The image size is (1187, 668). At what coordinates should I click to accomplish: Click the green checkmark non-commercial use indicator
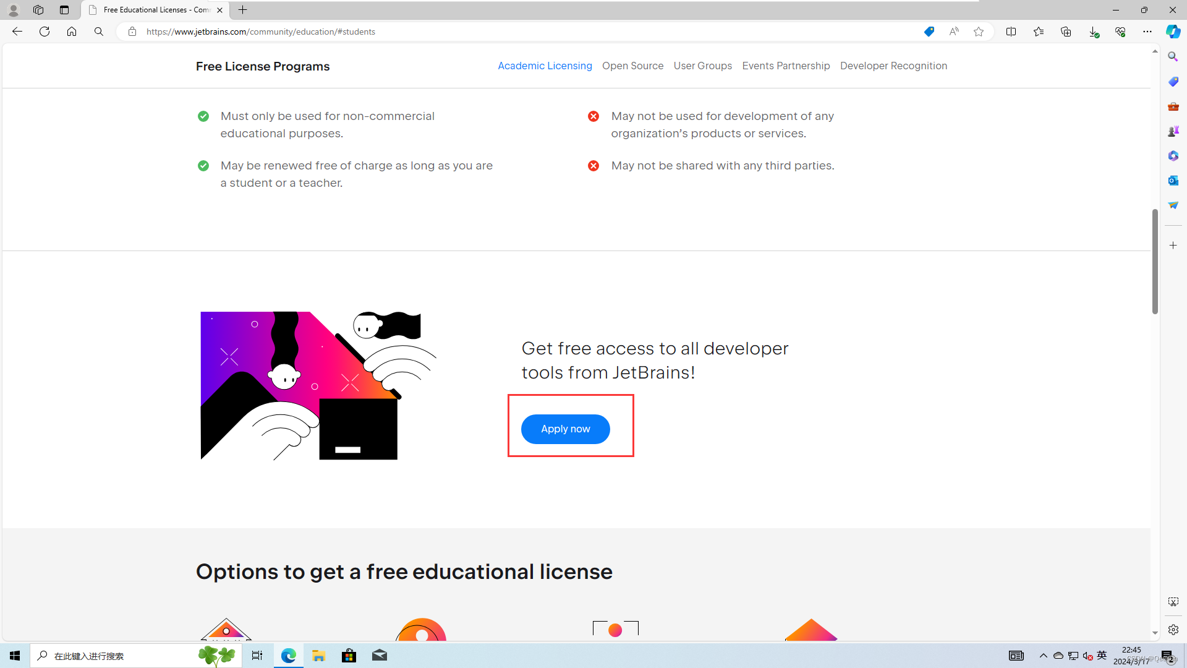coord(204,116)
